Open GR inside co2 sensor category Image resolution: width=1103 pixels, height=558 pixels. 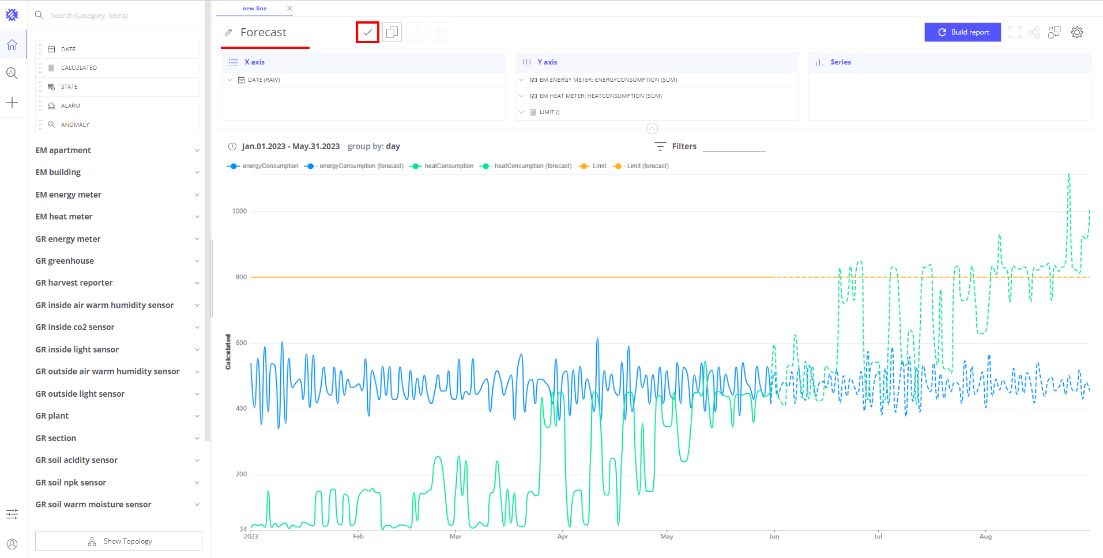click(117, 327)
